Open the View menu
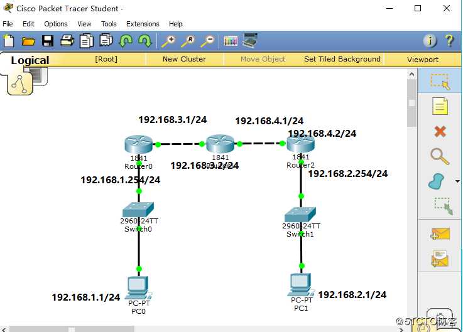The height and width of the screenshot is (332, 463). click(x=84, y=24)
